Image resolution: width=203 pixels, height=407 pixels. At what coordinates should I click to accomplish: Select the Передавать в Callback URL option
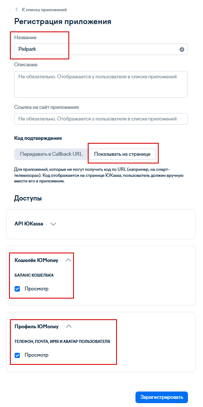click(x=51, y=154)
